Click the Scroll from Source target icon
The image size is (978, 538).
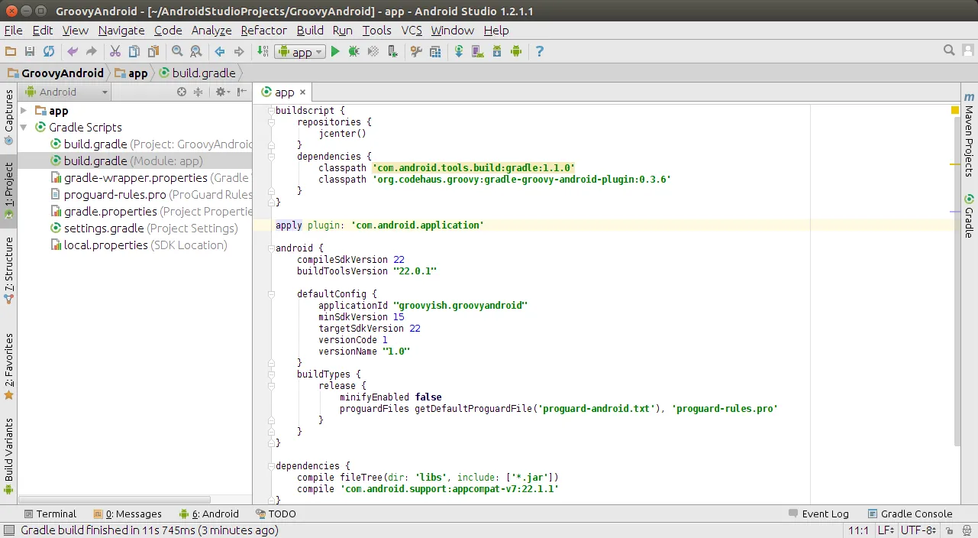tap(182, 91)
